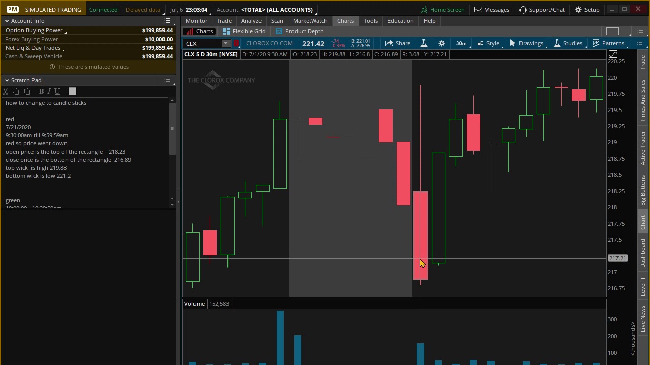650x365 pixels.
Task: Collapse the Scratch Pad section
Action: [x=7, y=80]
